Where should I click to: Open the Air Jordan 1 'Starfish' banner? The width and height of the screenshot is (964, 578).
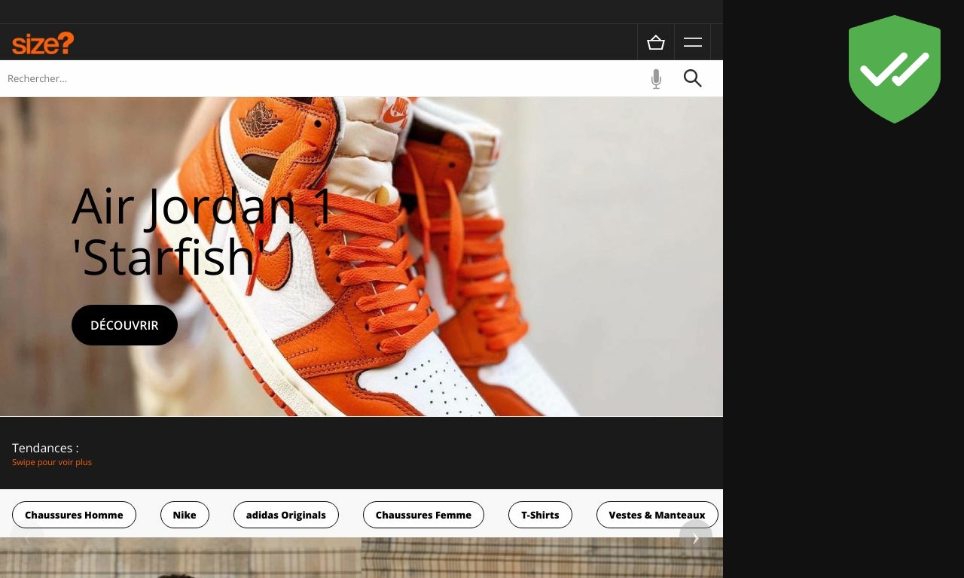pyautogui.click(x=361, y=257)
